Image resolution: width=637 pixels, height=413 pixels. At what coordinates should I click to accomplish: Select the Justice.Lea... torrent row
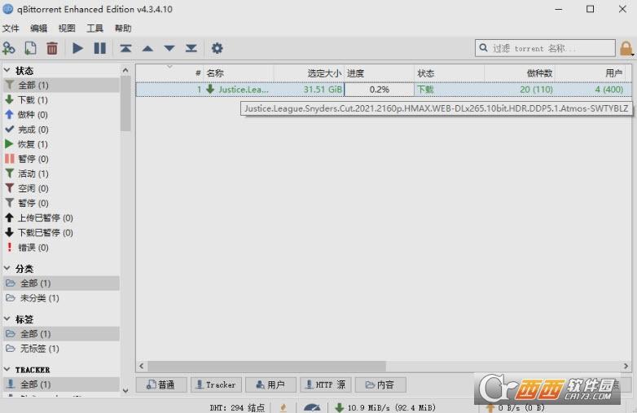[384, 90]
